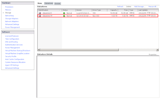The image size is (160, 99).
Task: Click the Hardware panel header
Action: coord(18,3)
